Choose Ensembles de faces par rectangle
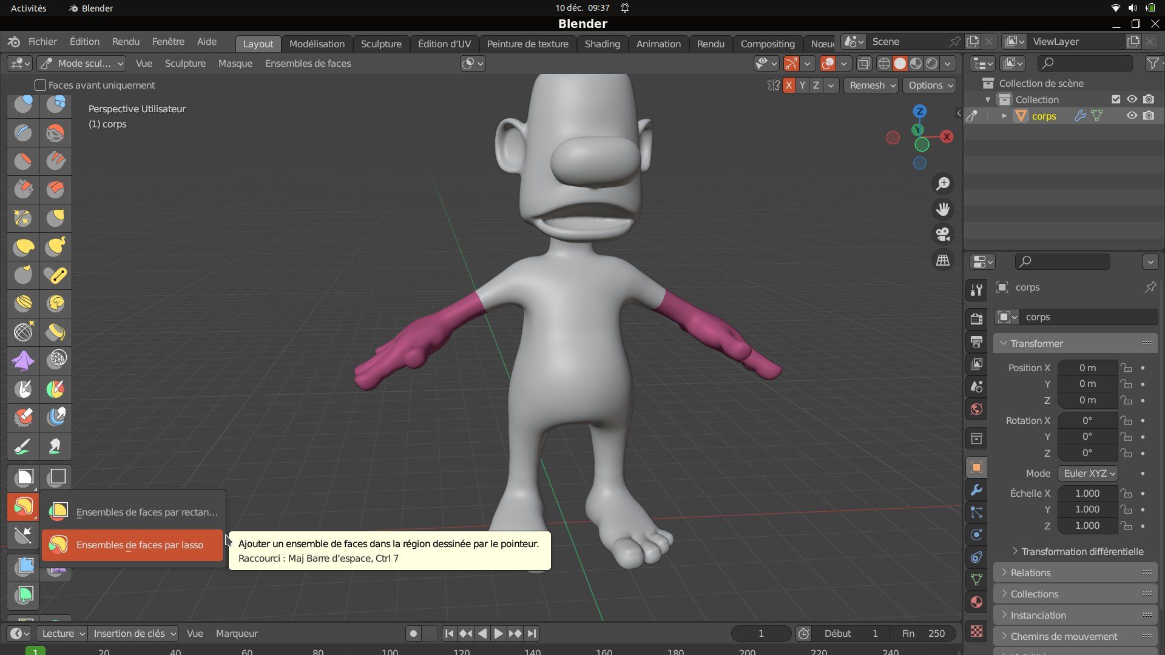Image resolution: width=1165 pixels, height=655 pixels. pos(133,512)
